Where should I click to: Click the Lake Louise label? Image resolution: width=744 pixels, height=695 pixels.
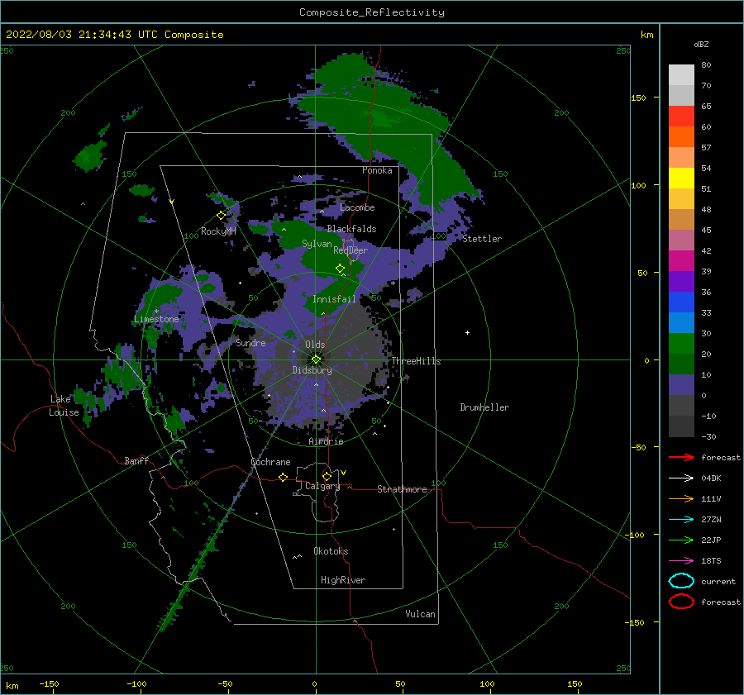64,406
